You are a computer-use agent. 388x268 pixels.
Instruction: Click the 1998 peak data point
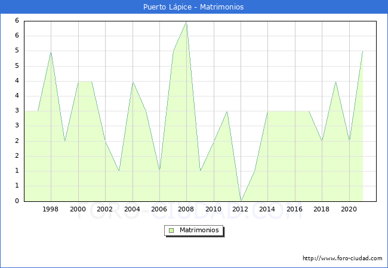point(51,52)
